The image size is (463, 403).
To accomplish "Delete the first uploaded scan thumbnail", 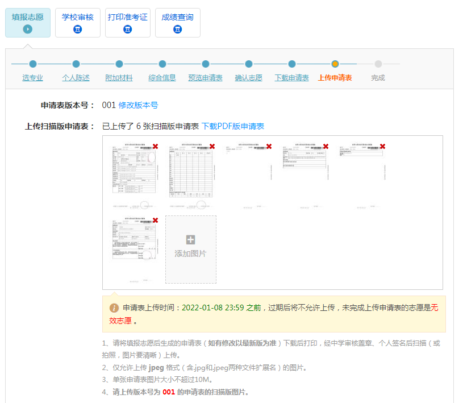I will (x=155, y=147).
